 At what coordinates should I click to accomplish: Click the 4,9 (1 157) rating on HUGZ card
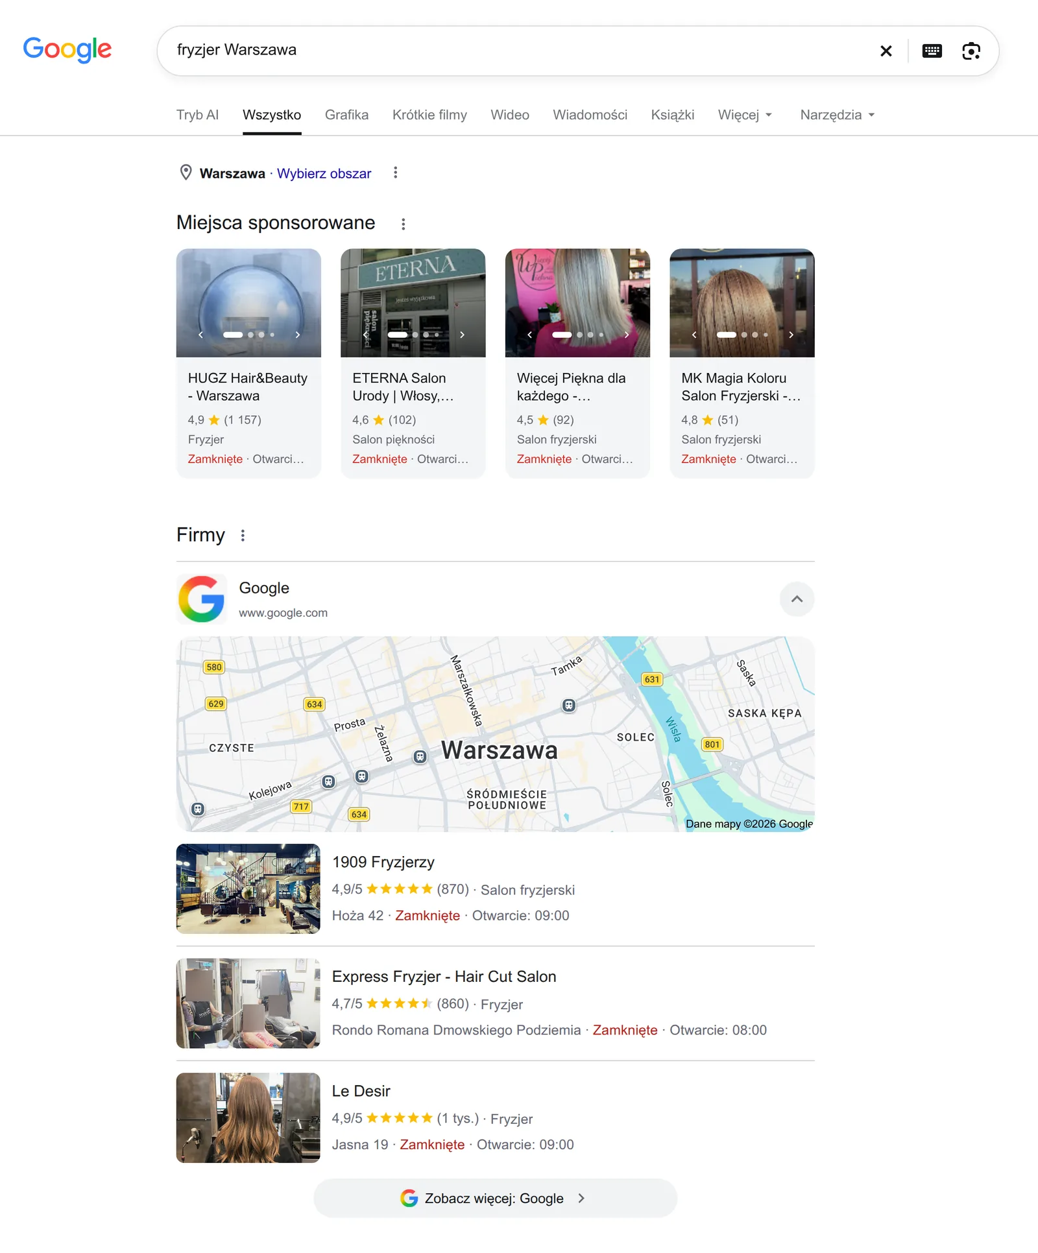(x=224, y=420)
